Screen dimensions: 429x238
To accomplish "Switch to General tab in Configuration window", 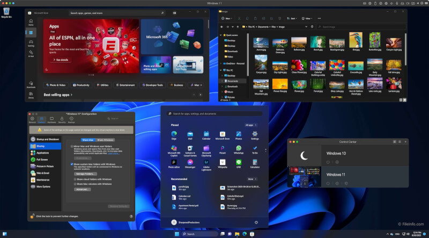I will pos(32,120).
